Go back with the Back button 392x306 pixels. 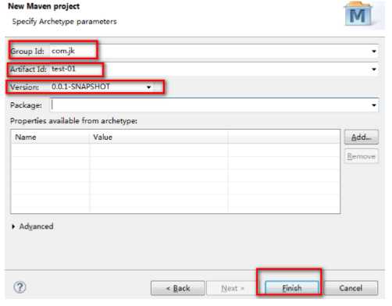[178, 288]
